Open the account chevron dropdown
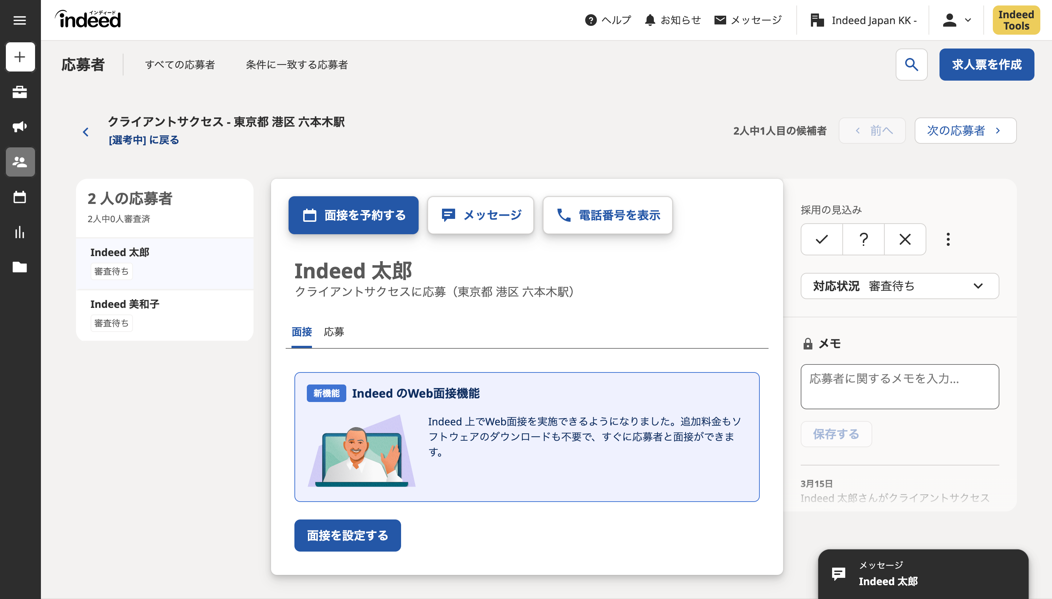The width and height of the screenshot is (1052, 599). (x=968, y=20)
